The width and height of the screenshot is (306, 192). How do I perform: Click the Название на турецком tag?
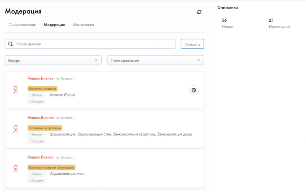45,128
